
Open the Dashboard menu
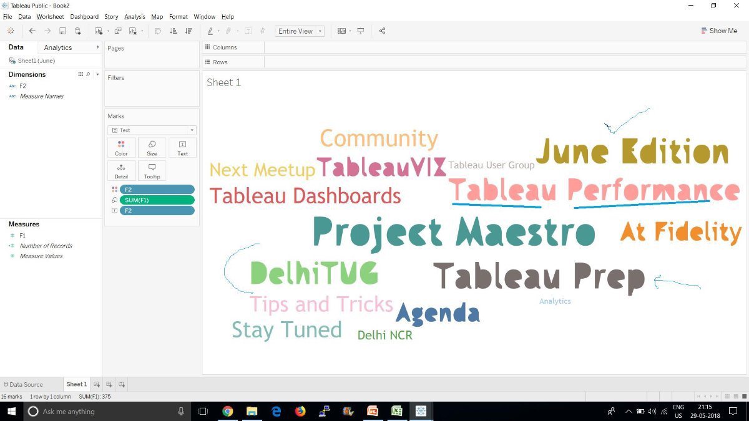[x=84, y=17]
